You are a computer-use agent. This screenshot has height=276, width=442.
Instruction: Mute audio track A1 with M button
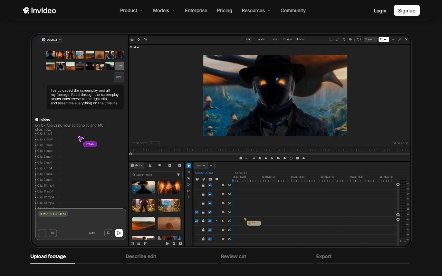point(217,221)
